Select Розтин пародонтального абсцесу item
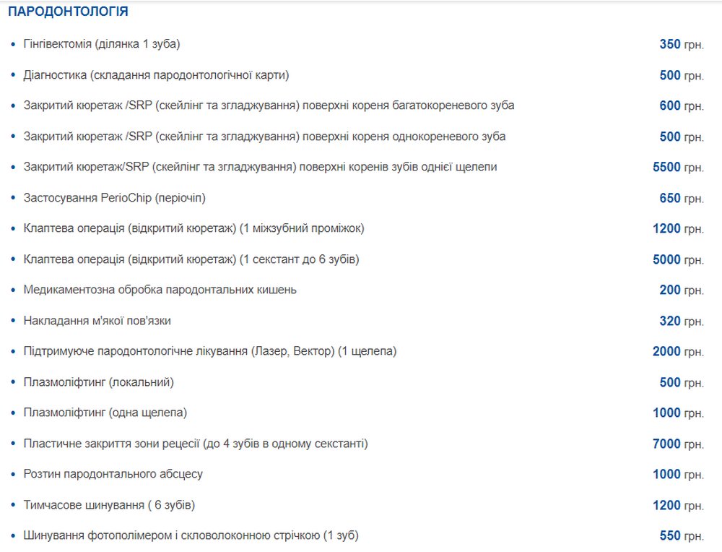This screenshot has width=722, height=552. point(113,474)
